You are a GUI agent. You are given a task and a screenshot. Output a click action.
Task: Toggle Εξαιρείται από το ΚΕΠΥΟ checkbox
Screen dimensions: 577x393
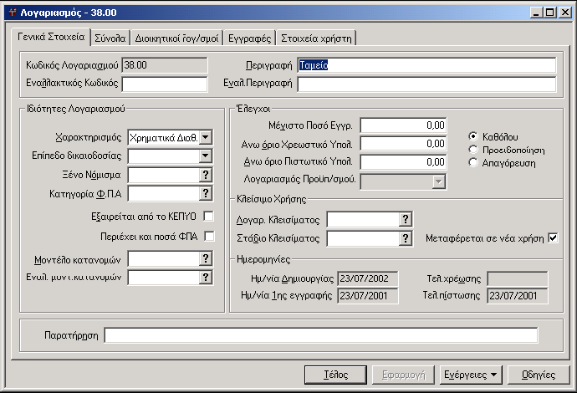pyautogui.click(x=209, y=217)
